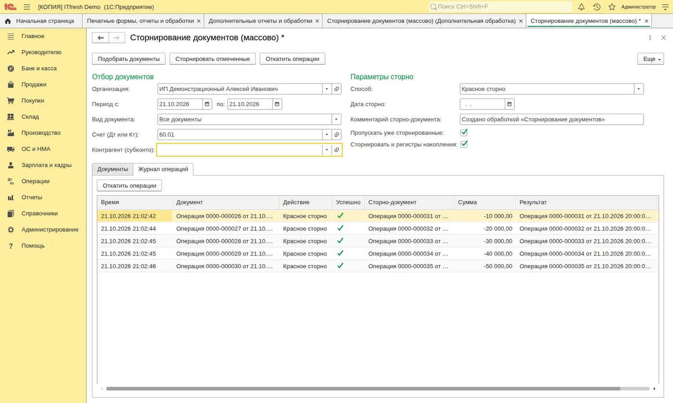Open Продажи section in sidebar
This screenshot has height=403, width=673.
pos(34,84)
